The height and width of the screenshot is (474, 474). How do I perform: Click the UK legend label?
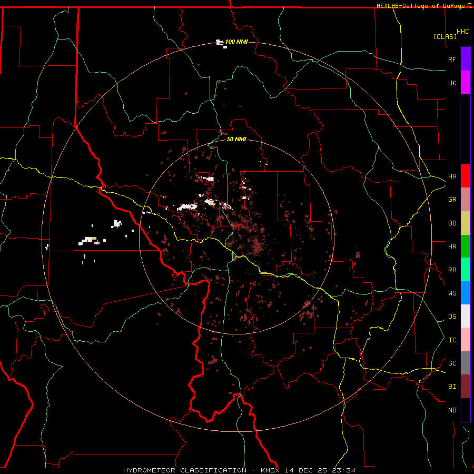click(x=452, y=83)
